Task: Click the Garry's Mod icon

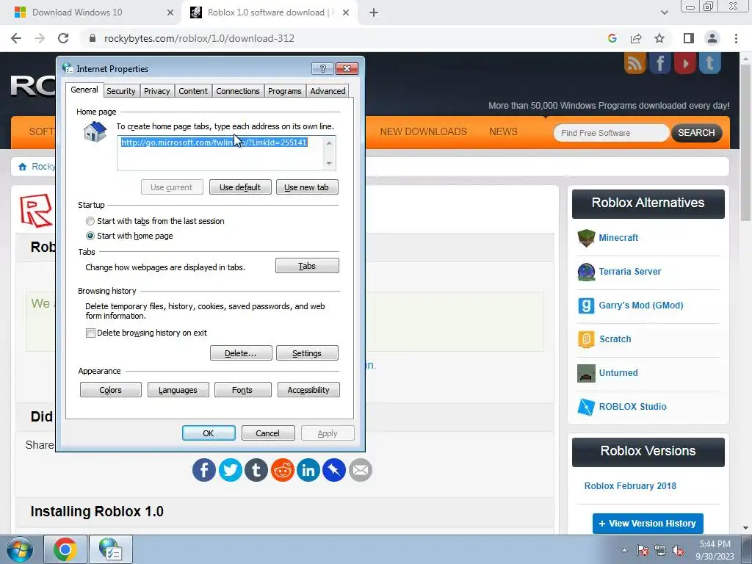Action: [586, 305]
